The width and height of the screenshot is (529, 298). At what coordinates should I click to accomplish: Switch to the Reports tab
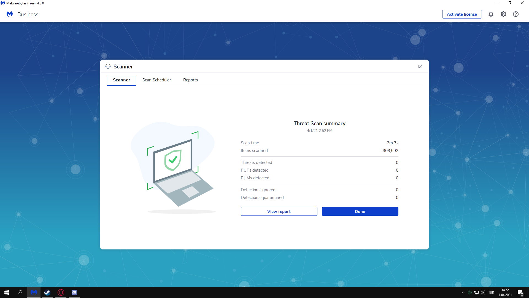point(190,80)
